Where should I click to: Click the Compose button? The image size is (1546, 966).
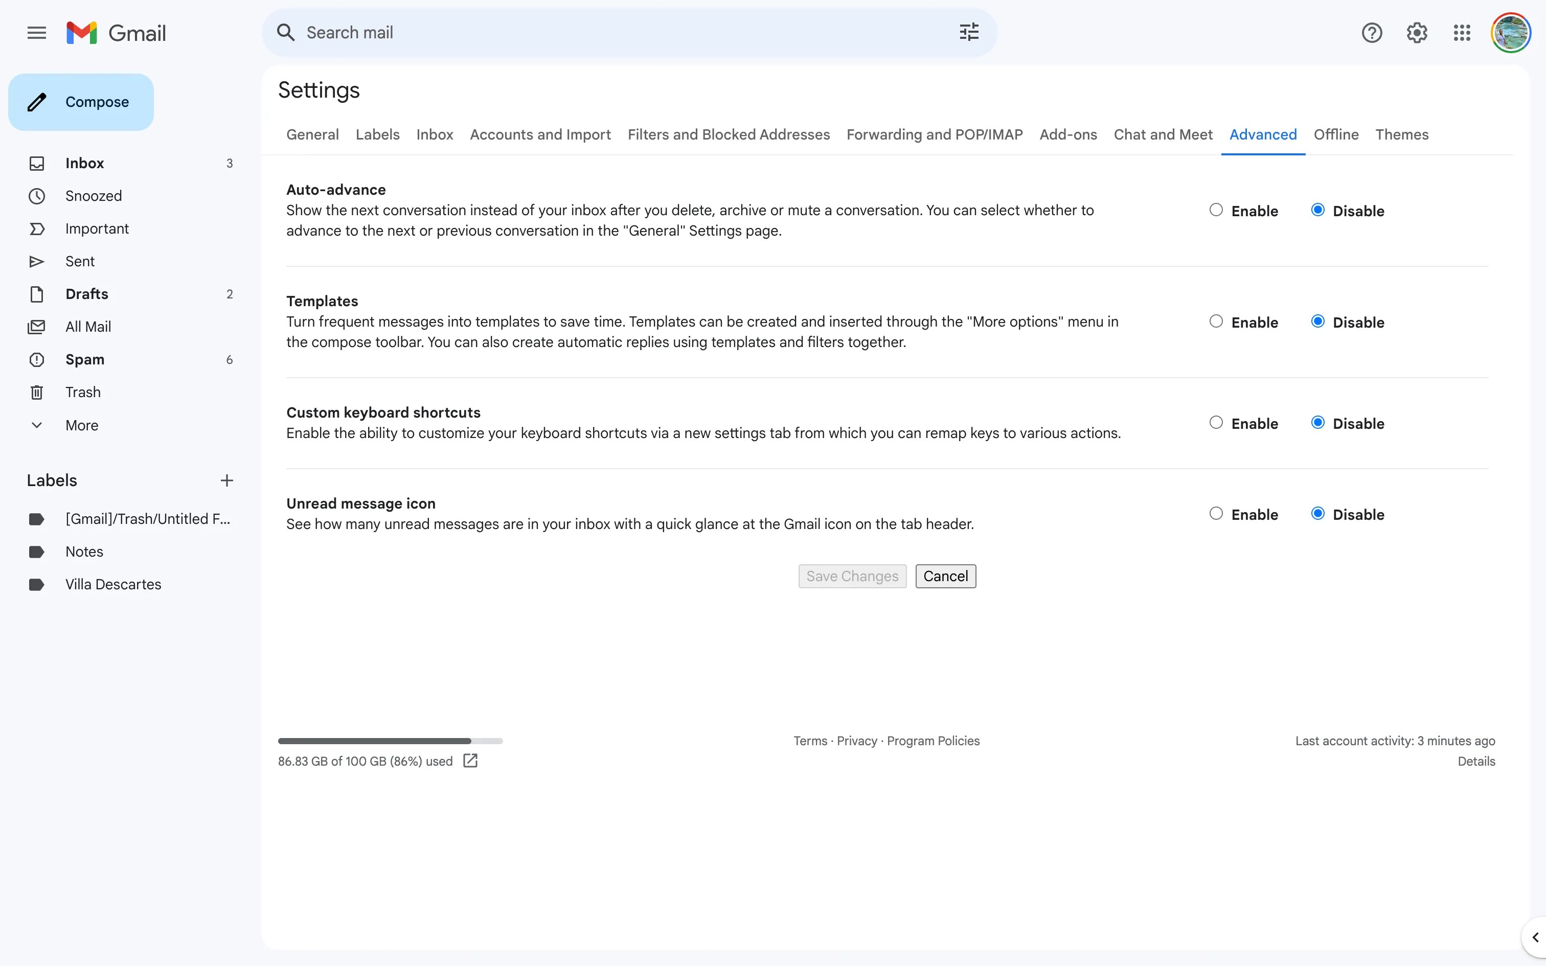click(81, 102)
